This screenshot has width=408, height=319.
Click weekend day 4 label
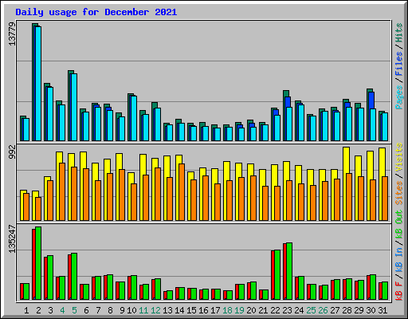tap(62, 310)
